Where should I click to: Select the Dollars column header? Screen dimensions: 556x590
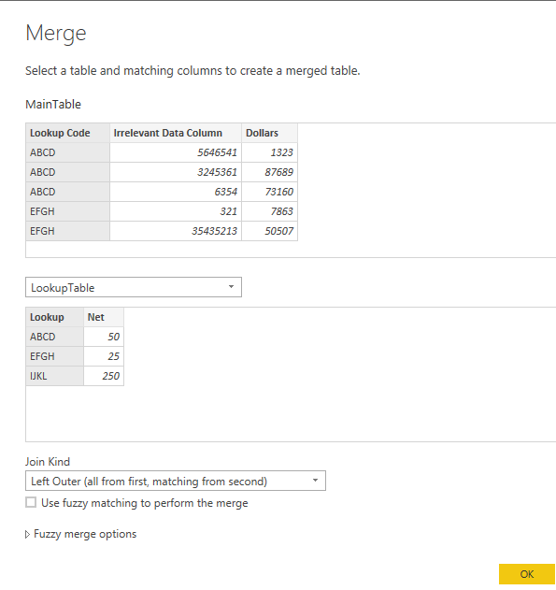click(269, 133)
